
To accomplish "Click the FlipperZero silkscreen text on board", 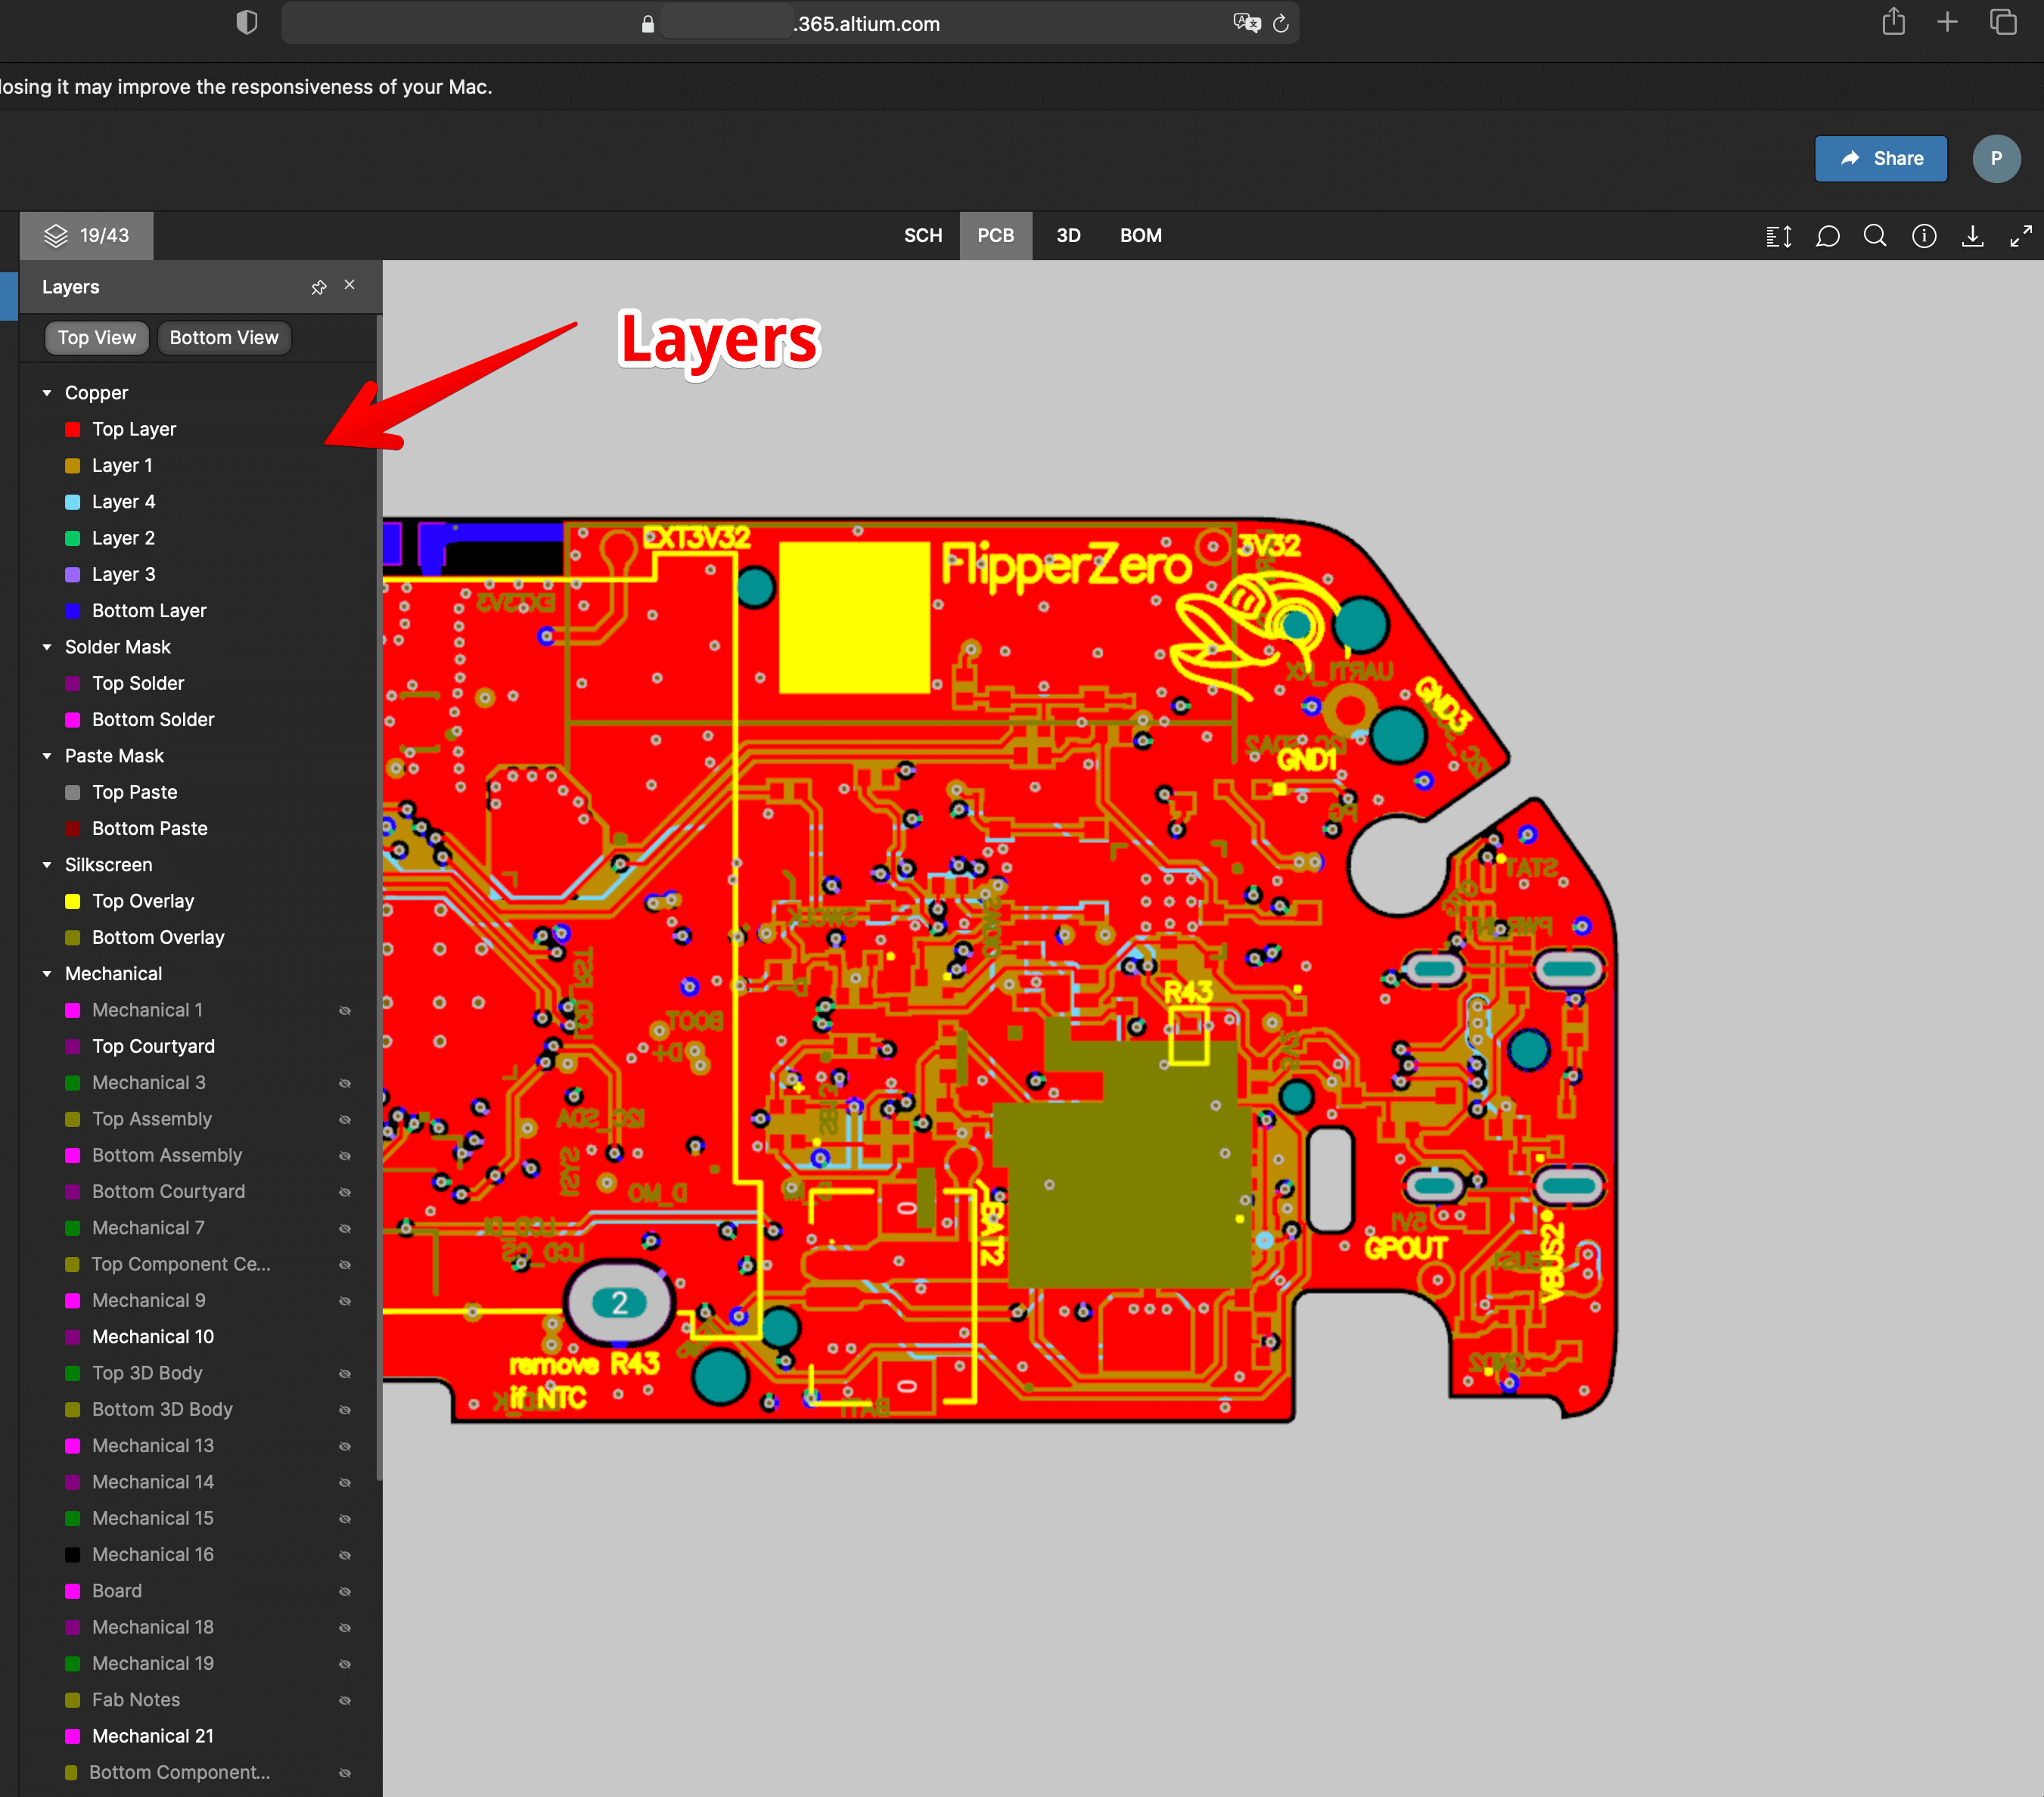I will (x=1066, y=566).
